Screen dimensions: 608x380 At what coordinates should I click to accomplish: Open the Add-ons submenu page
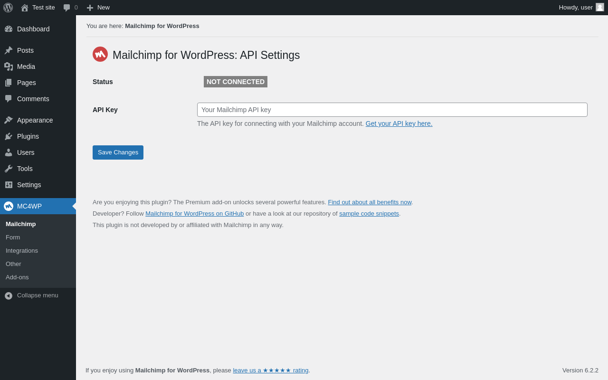[x=17, y=277]
